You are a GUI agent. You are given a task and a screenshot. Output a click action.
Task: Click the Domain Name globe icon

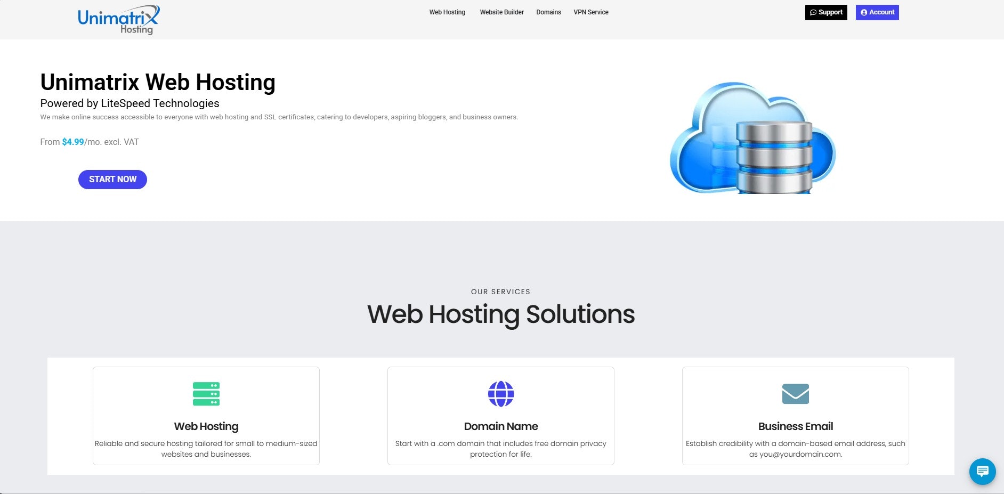tap(500, 394)
